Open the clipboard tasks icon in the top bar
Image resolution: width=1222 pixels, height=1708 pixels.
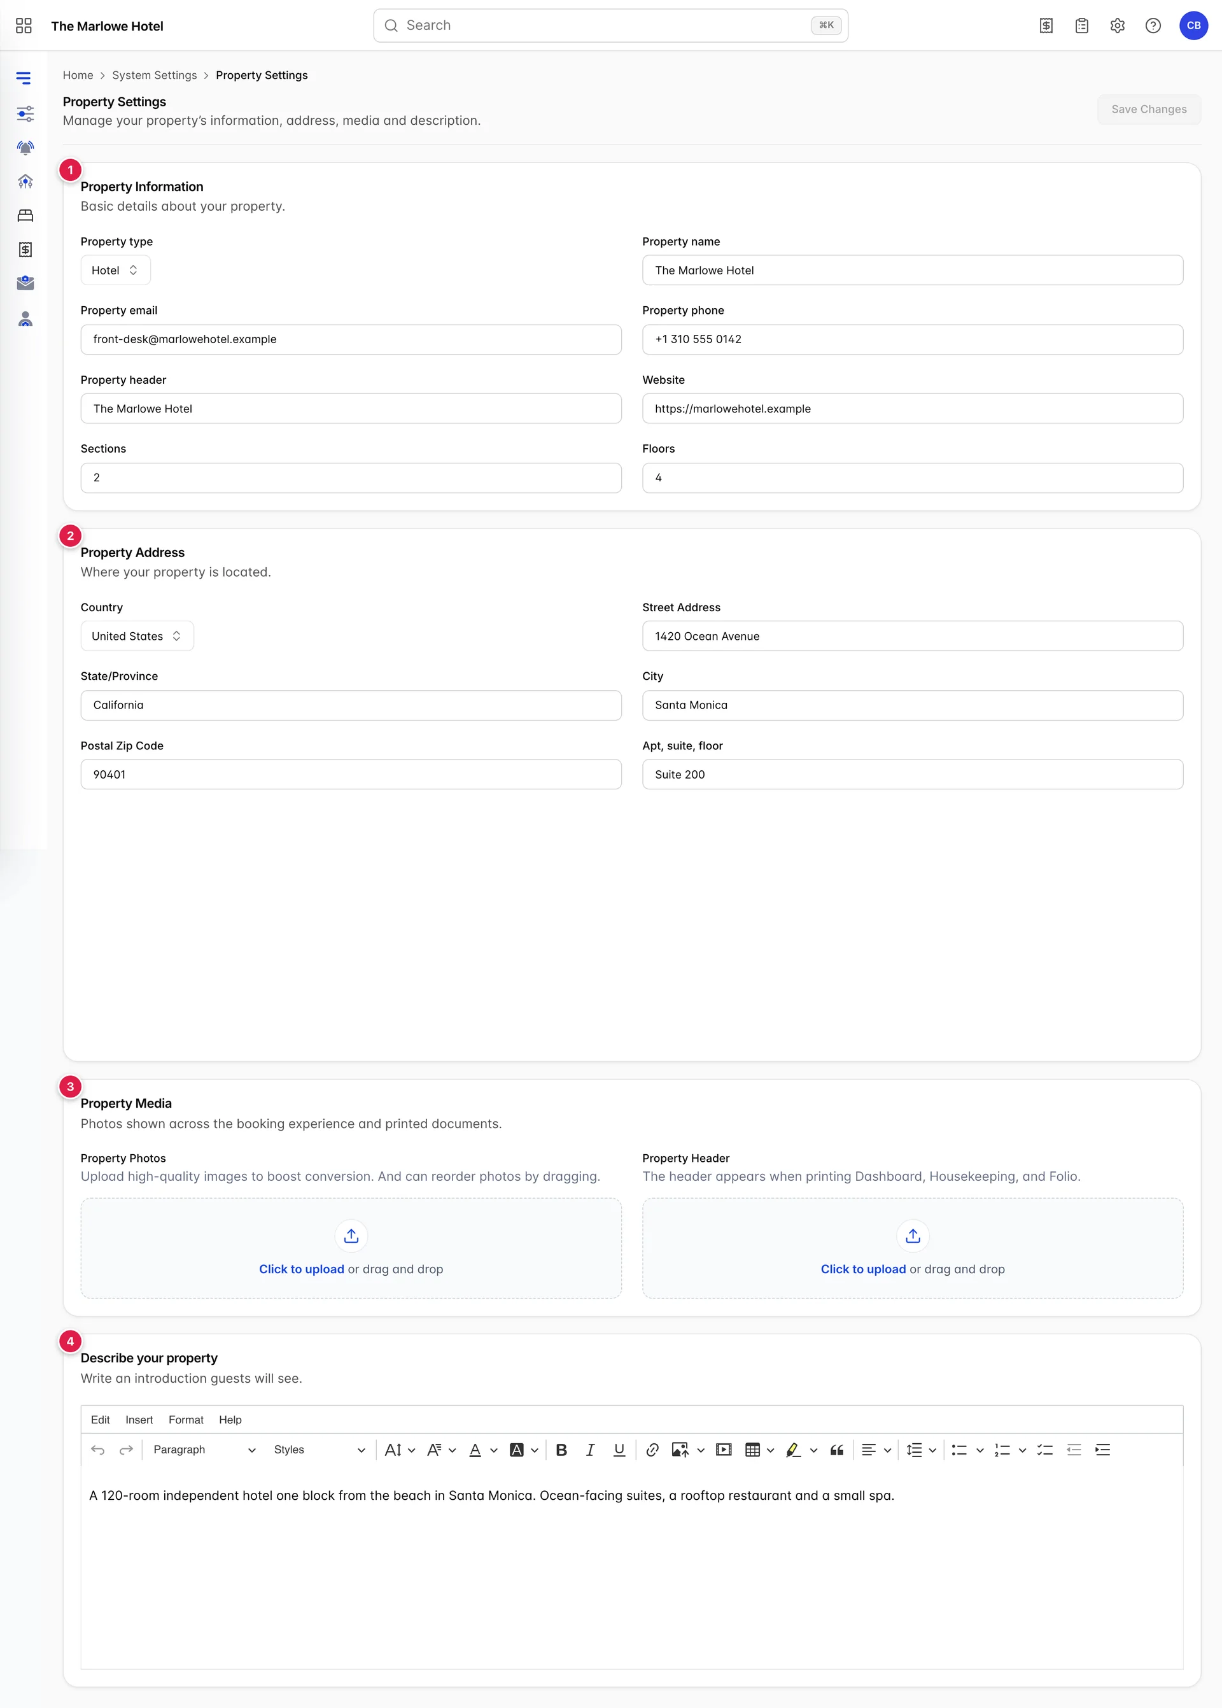point(1081,25)
